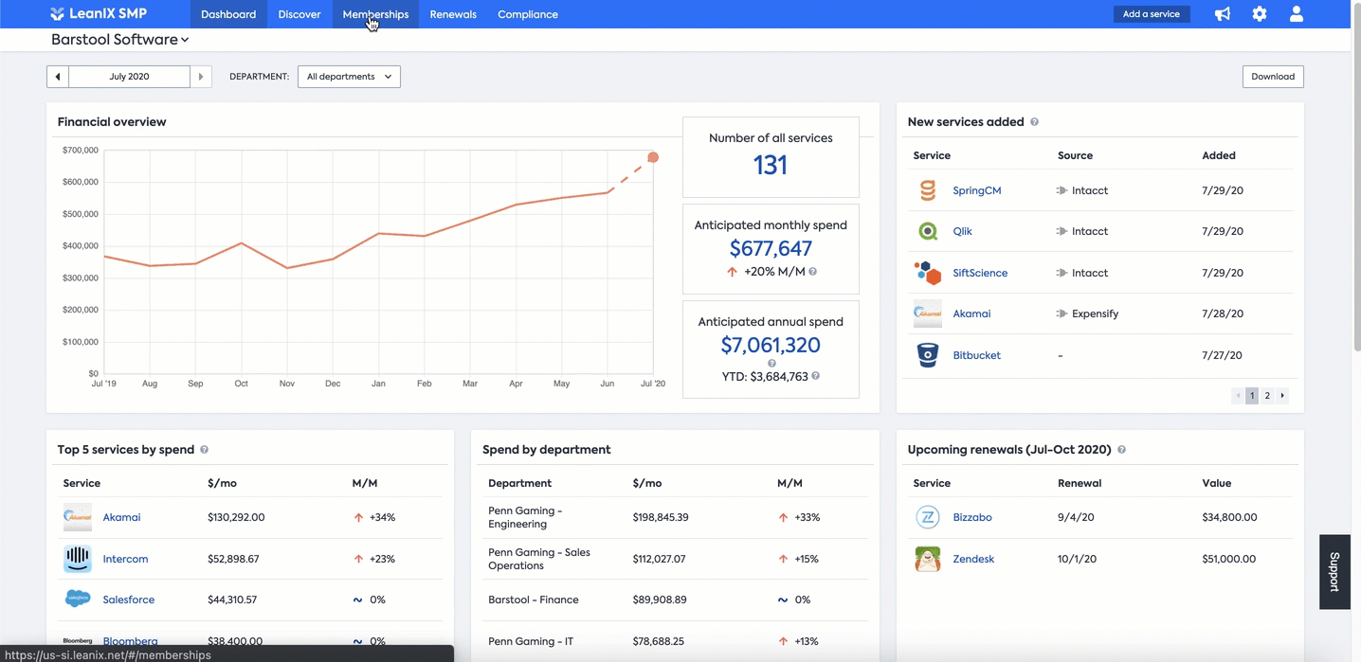This screenshot has height=662, width=1361.
Task: Open the Zendesk renewal link
Action: pyautogui.click(x=973, y=559)
